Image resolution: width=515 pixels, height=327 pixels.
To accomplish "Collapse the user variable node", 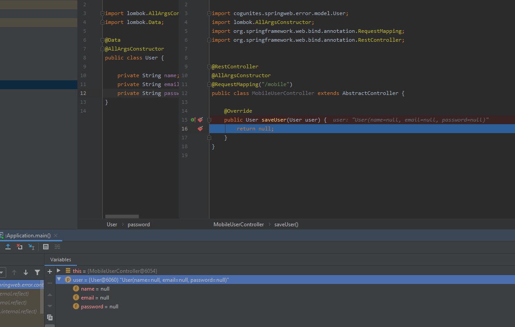I will (59, 280).
